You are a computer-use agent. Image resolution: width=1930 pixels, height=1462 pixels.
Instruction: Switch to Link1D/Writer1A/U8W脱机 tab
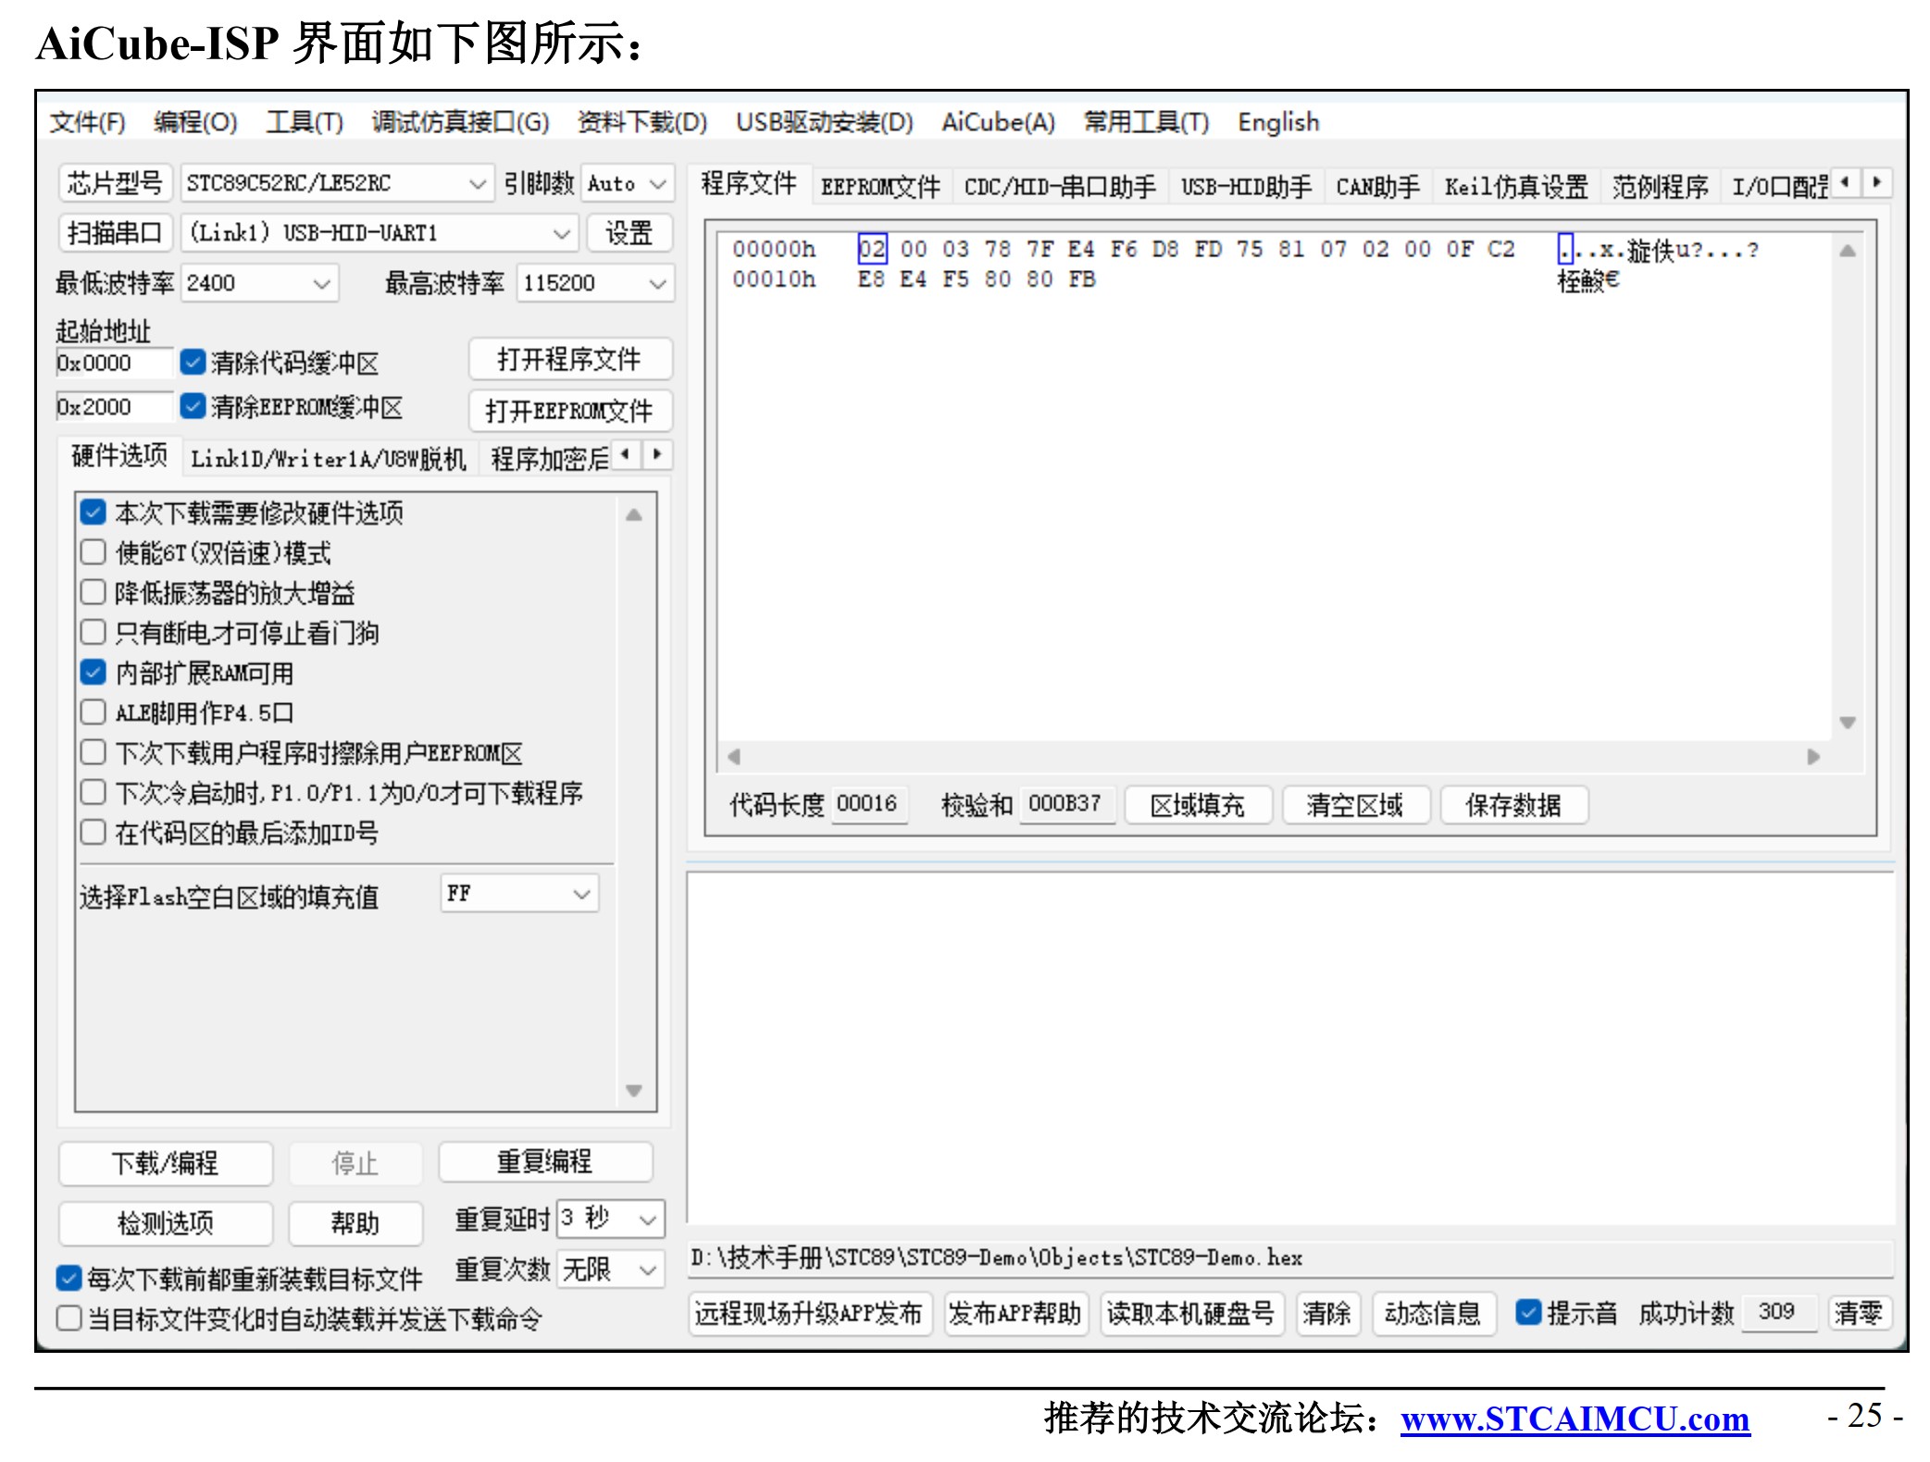pyautogui.click(x=329, y=459)
